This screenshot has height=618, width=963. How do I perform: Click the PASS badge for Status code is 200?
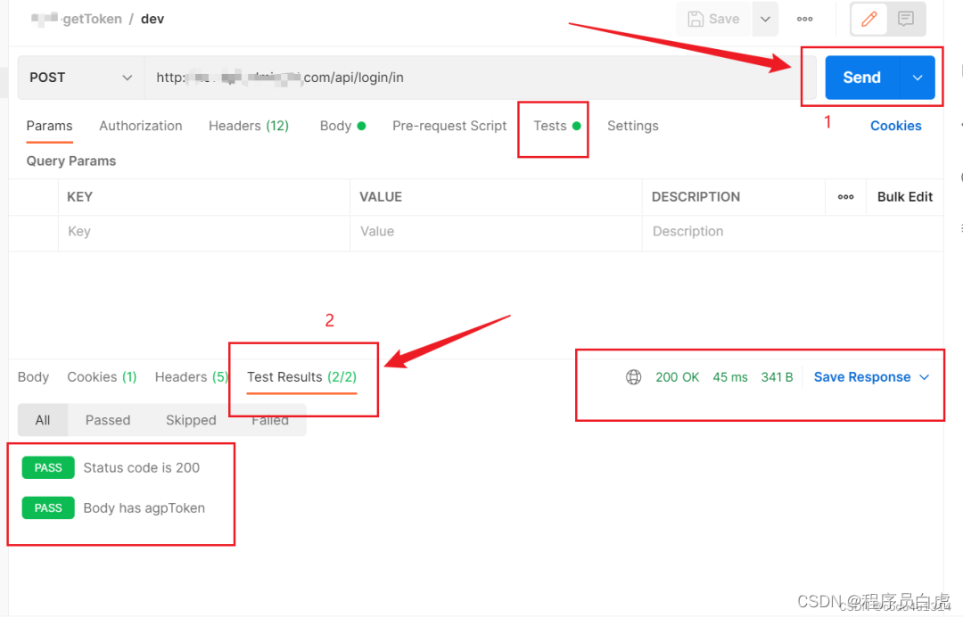pos(48,468)
